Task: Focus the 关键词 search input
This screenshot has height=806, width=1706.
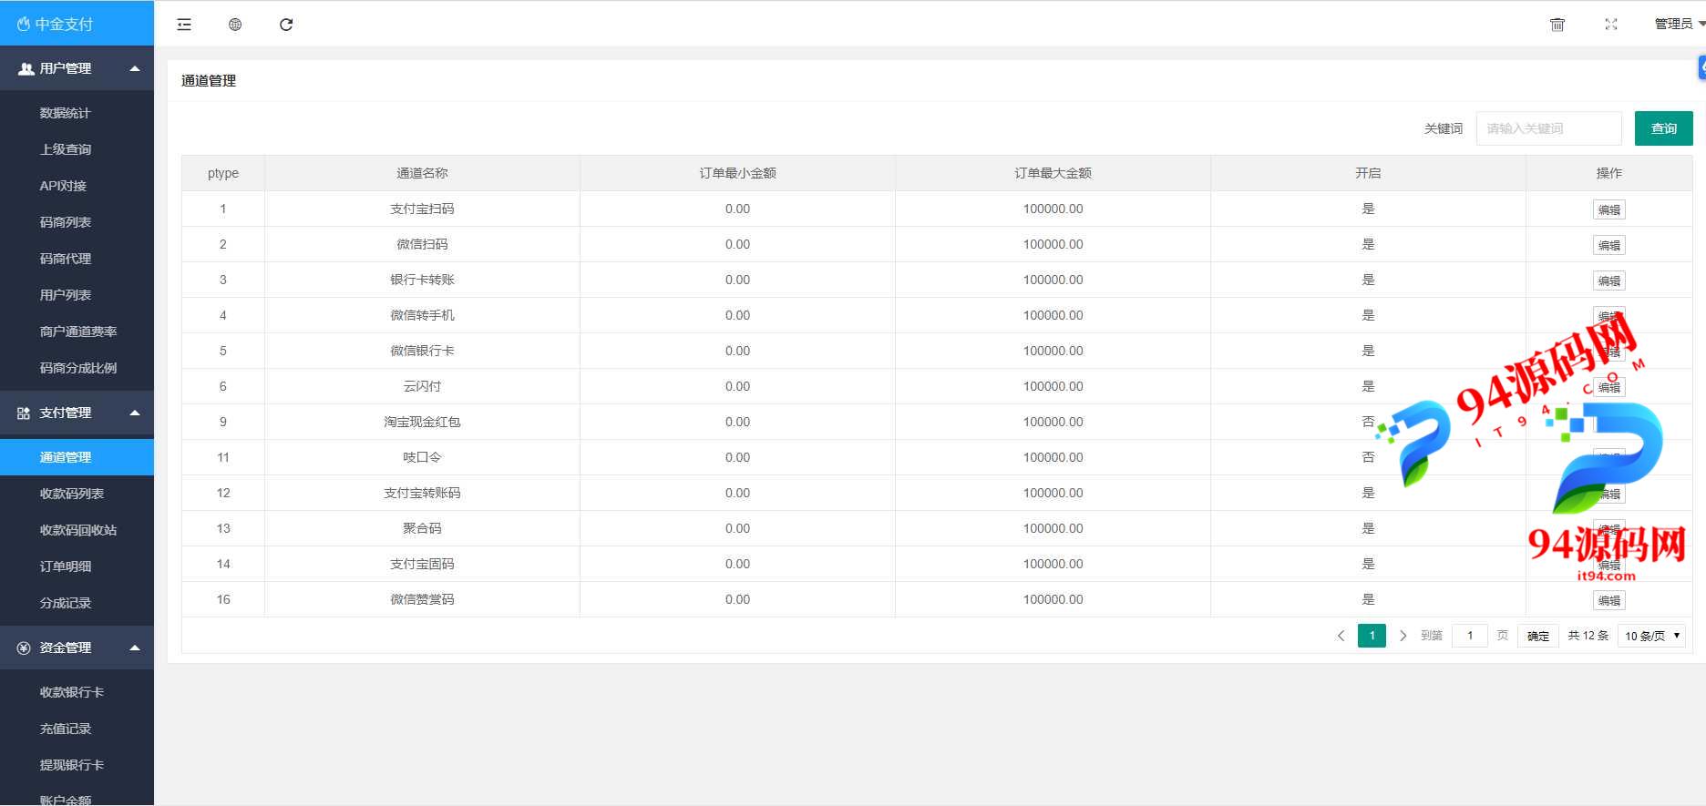Action: point(1548,128)
